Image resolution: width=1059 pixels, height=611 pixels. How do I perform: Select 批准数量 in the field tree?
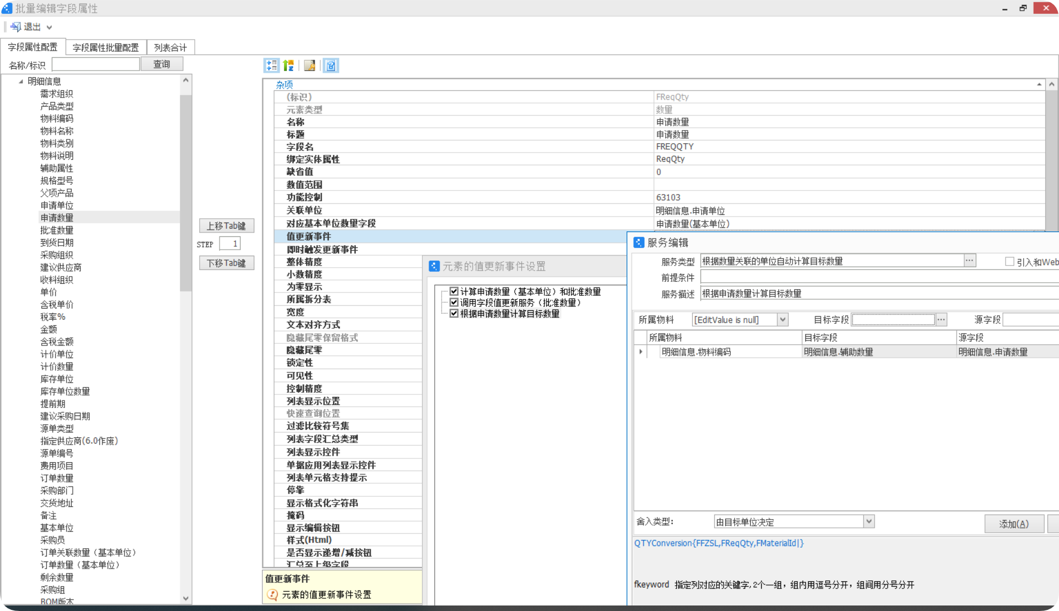(57, 230)
